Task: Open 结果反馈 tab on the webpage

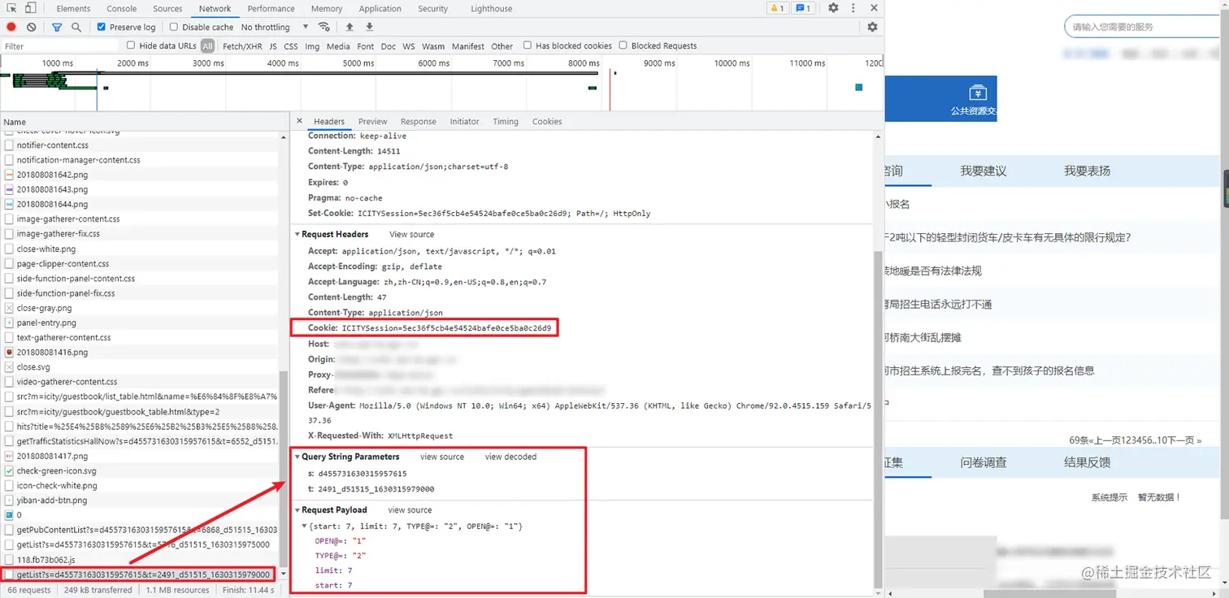Action: [1088, 462]
